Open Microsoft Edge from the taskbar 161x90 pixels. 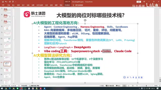tap(10, 88)
